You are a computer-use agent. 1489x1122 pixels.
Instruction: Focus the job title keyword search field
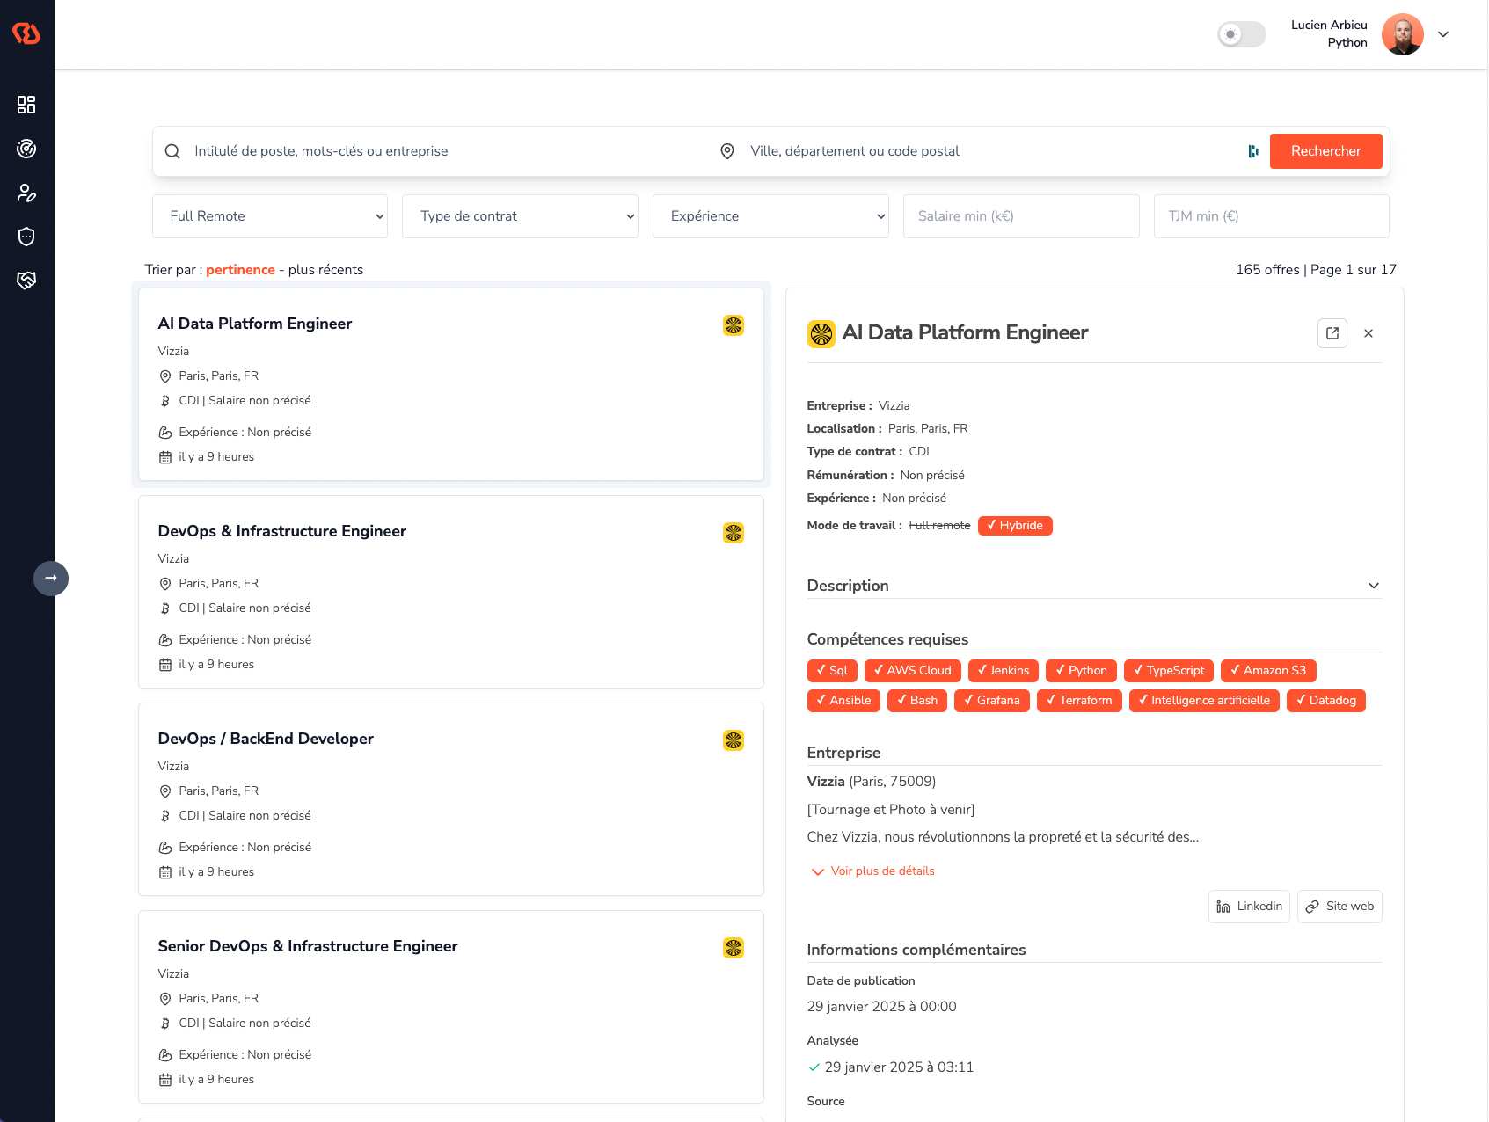447,151
